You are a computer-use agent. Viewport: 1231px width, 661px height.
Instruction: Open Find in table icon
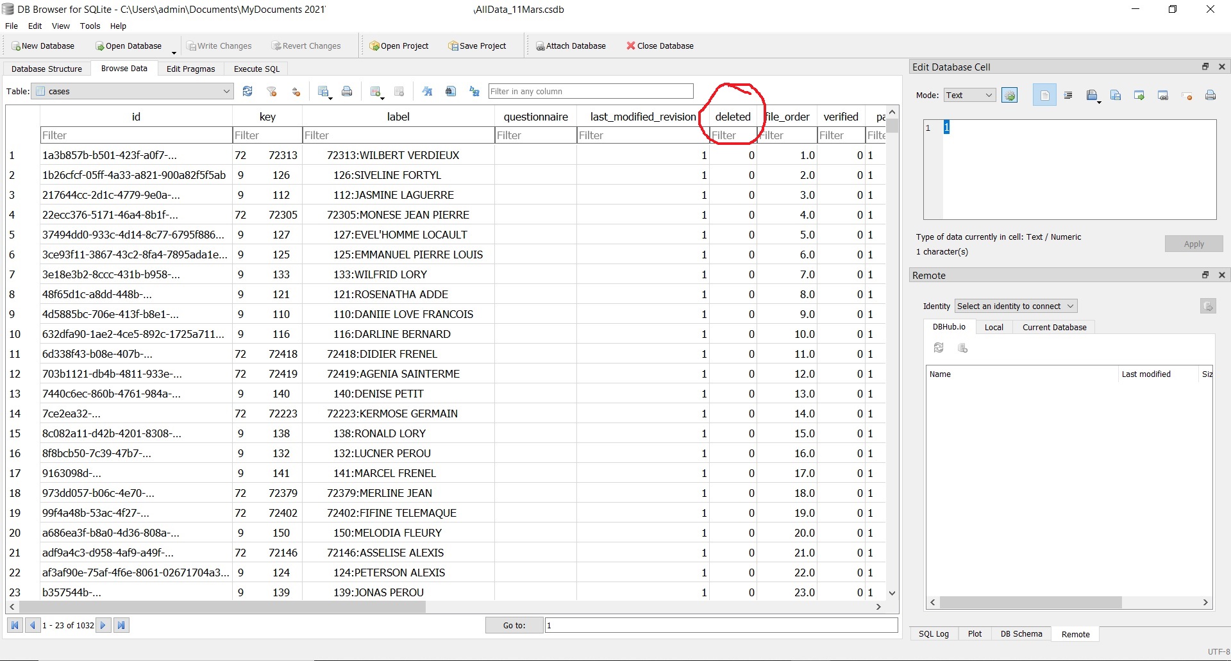click(x=451, y=92)
